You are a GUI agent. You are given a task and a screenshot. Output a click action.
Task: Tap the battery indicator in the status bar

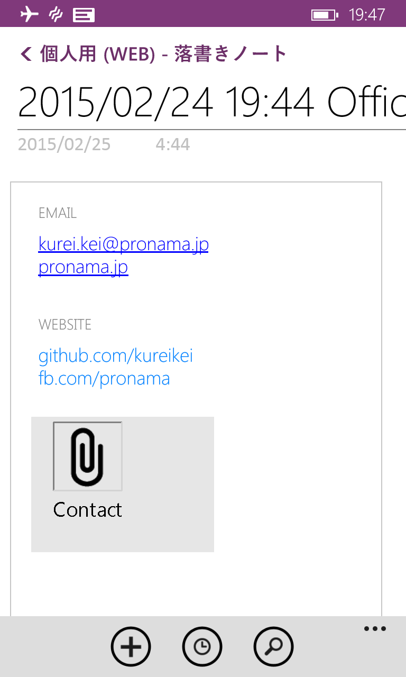click(325, 15)
